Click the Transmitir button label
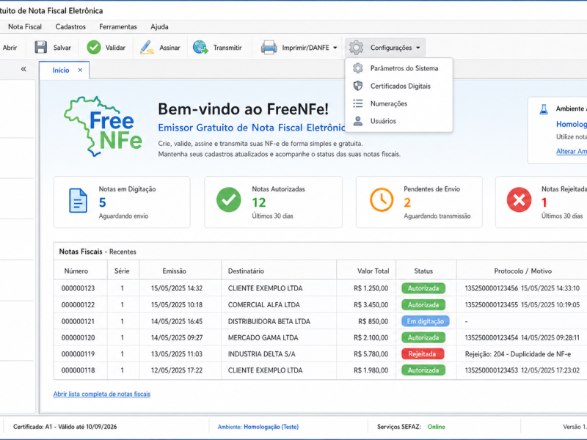Screen dimensions: 587x440 tap(227, 48)
